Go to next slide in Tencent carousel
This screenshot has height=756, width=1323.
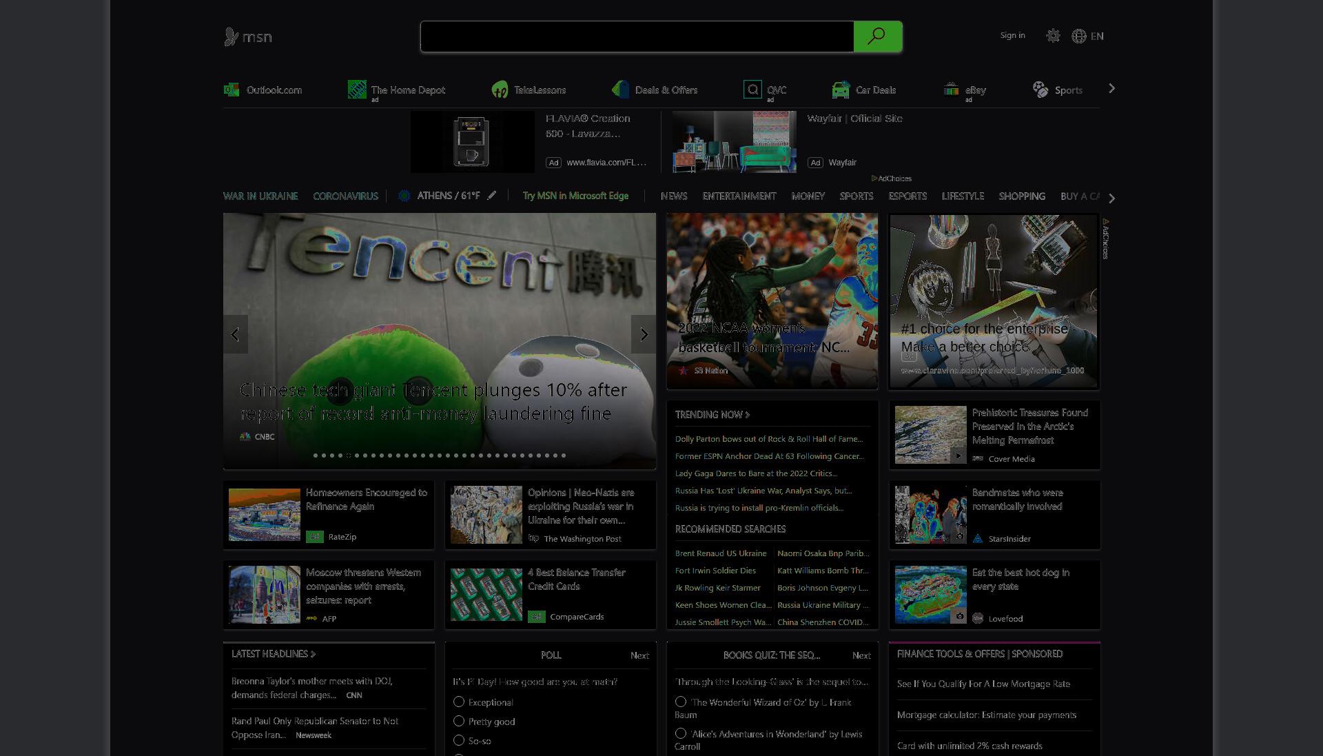pyautogui.click(x=644, y=334)
